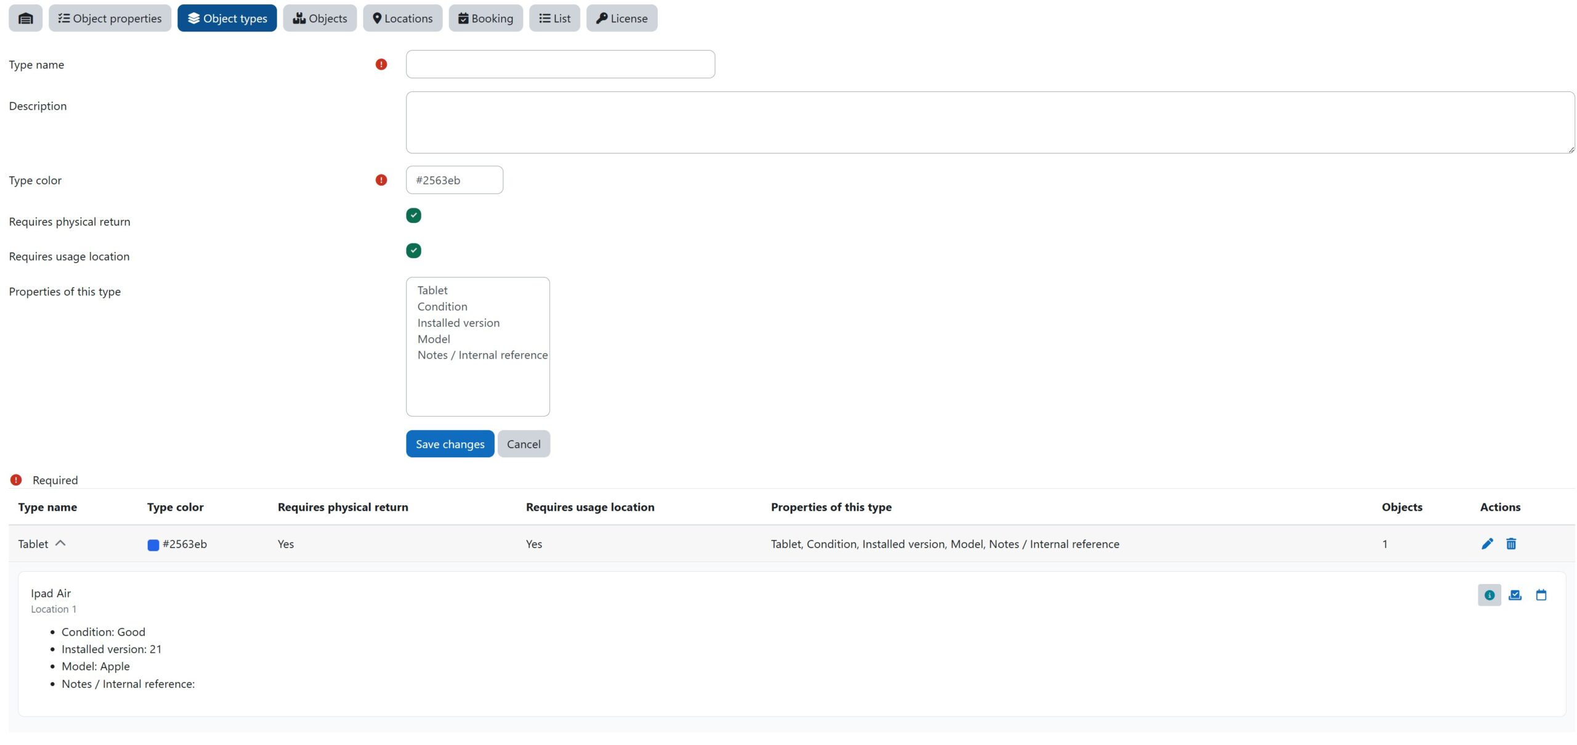Delete the Tablet type via trash icon
The height and width of the screenshot is (745, 1577).
[1510, 543]
